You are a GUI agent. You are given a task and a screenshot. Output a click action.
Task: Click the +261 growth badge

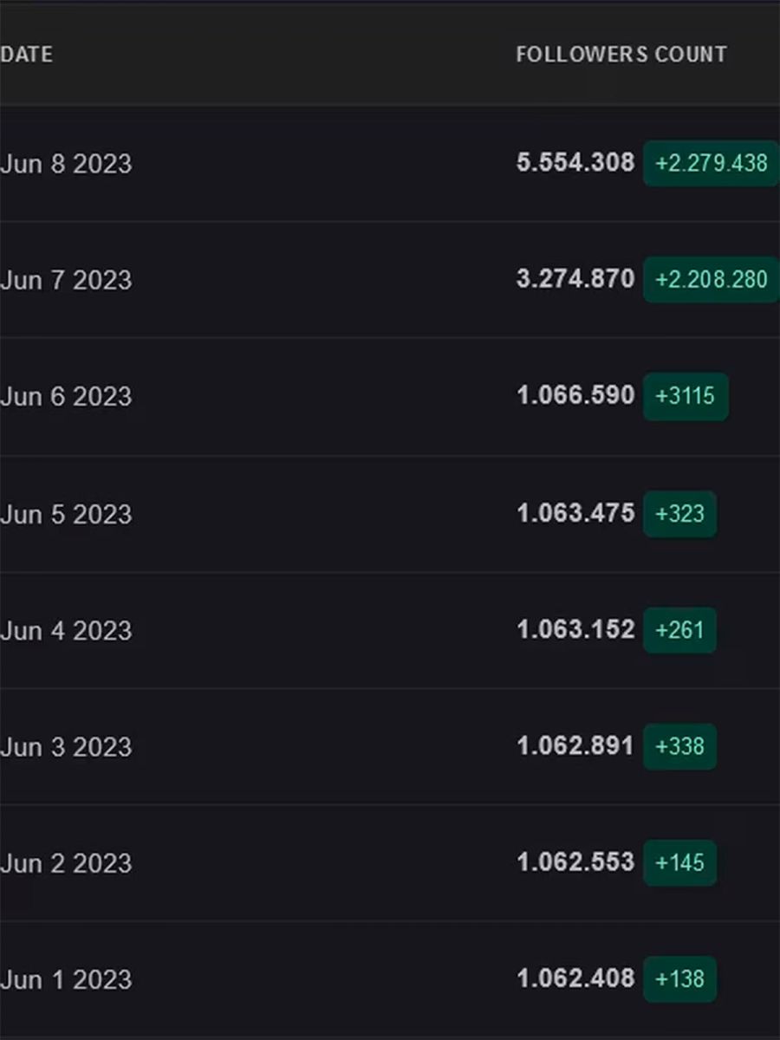[679, 629]
